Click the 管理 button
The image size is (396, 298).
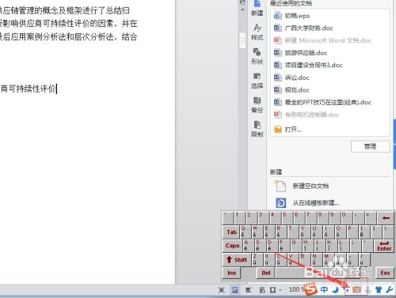pos(370,146)
